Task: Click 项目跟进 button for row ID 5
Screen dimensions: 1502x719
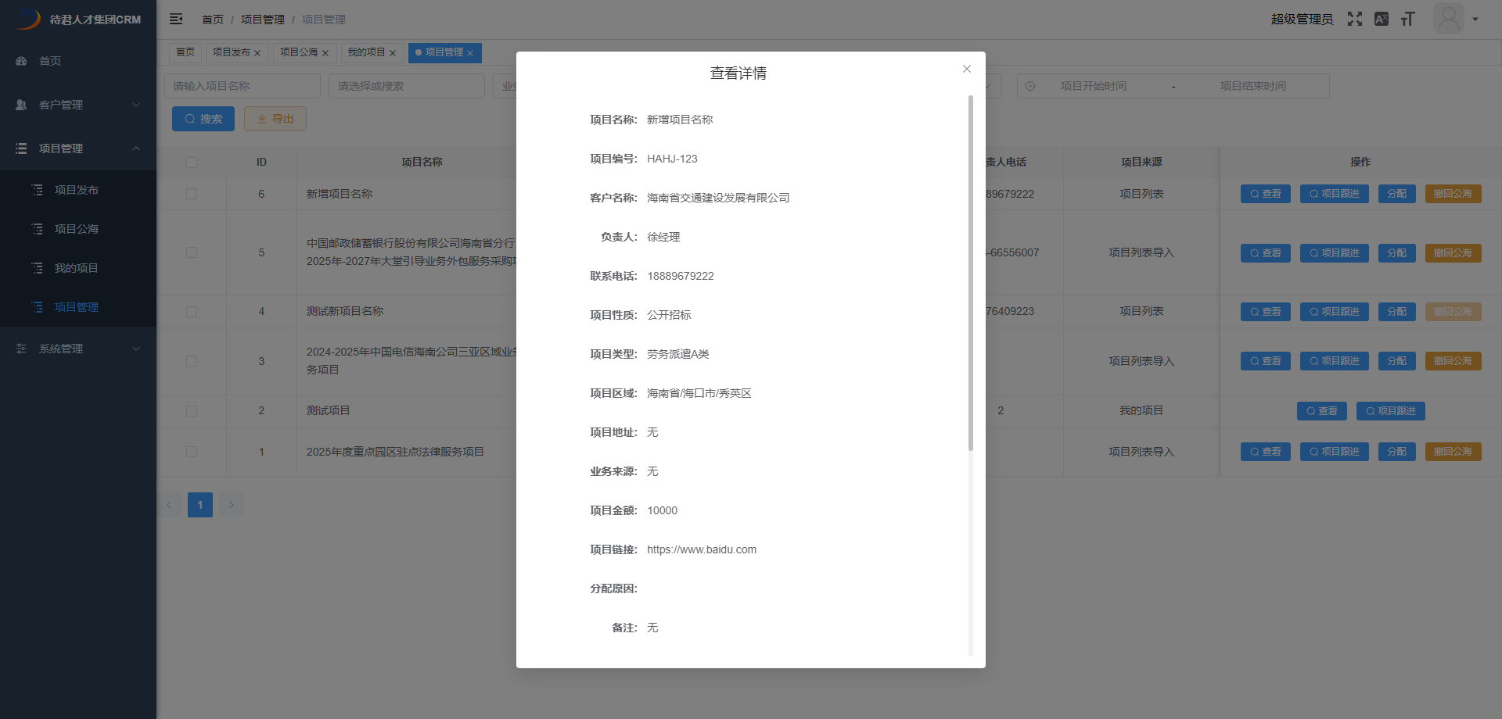Action: click(x=1335, y=253)
